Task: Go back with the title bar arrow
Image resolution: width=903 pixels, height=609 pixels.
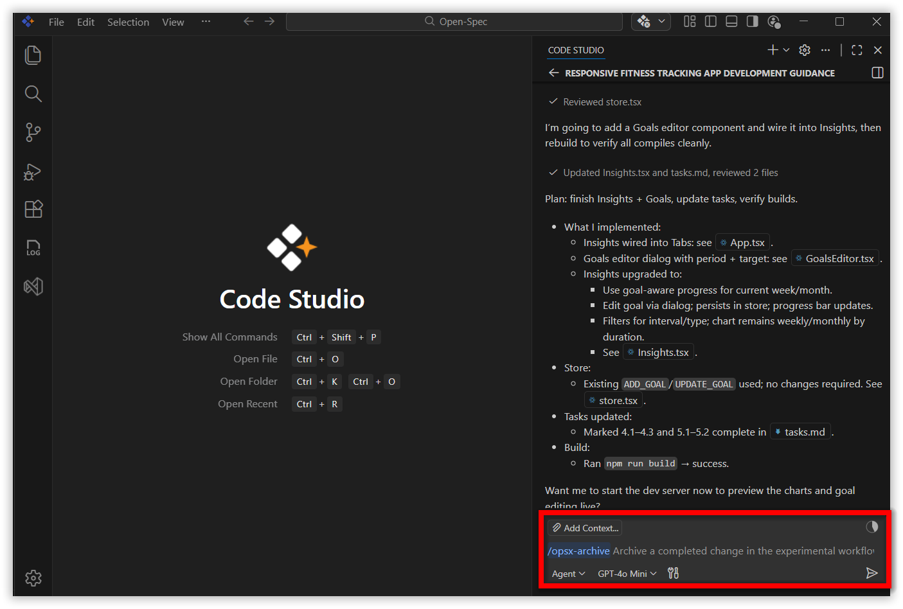Action: (x=249, y=22)
